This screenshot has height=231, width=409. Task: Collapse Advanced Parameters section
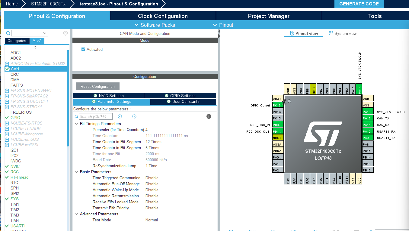(76, 214)
